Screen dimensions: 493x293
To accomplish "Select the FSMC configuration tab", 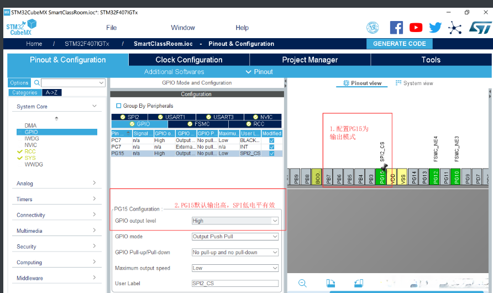I will coord(198,124).
